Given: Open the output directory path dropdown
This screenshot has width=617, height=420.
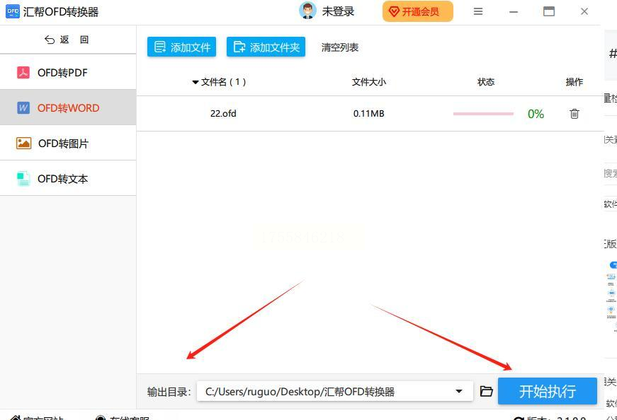Looking at the screenshot, I should click(x=459, y=391).
